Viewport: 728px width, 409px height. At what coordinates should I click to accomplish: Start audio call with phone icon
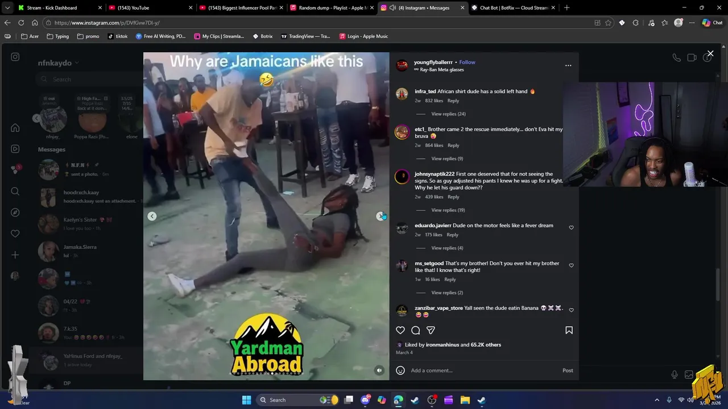coord(676,57)
